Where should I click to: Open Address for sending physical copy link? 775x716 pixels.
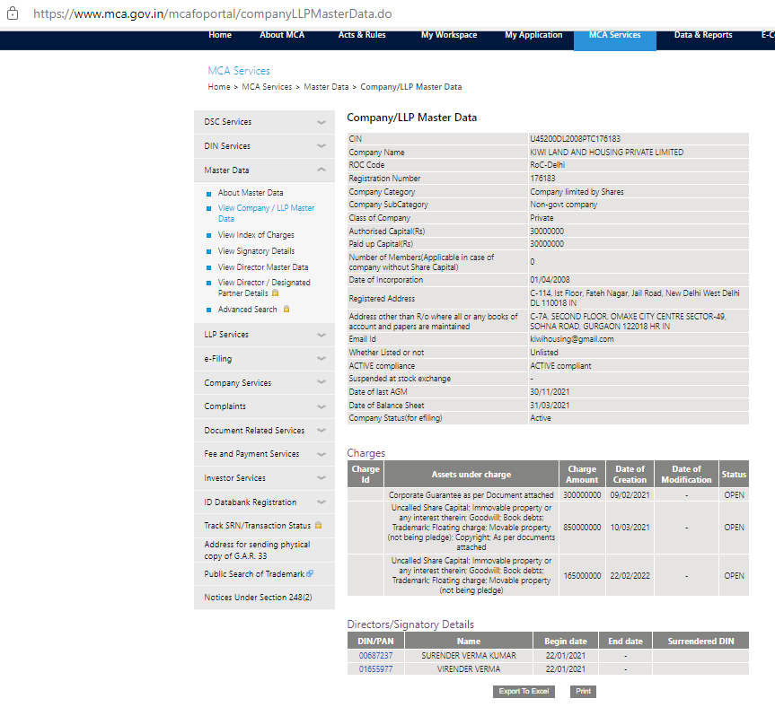pos(257,550)
